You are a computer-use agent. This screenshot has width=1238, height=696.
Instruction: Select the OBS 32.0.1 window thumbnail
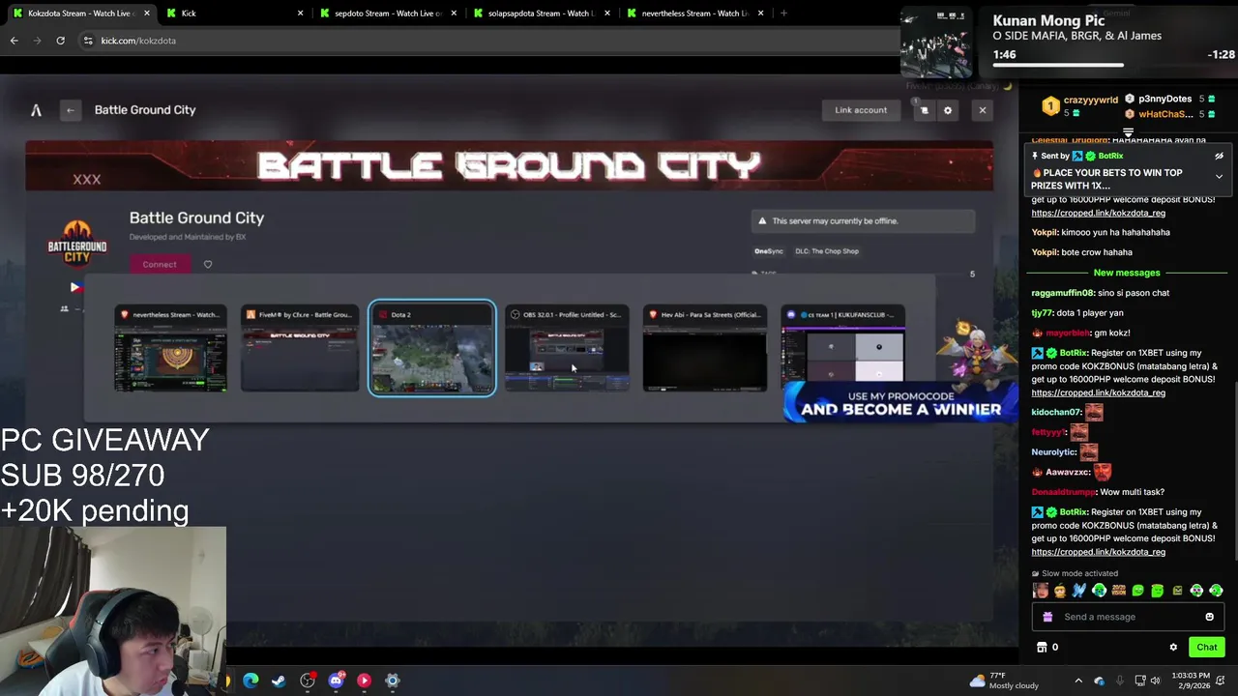point(567,349)
